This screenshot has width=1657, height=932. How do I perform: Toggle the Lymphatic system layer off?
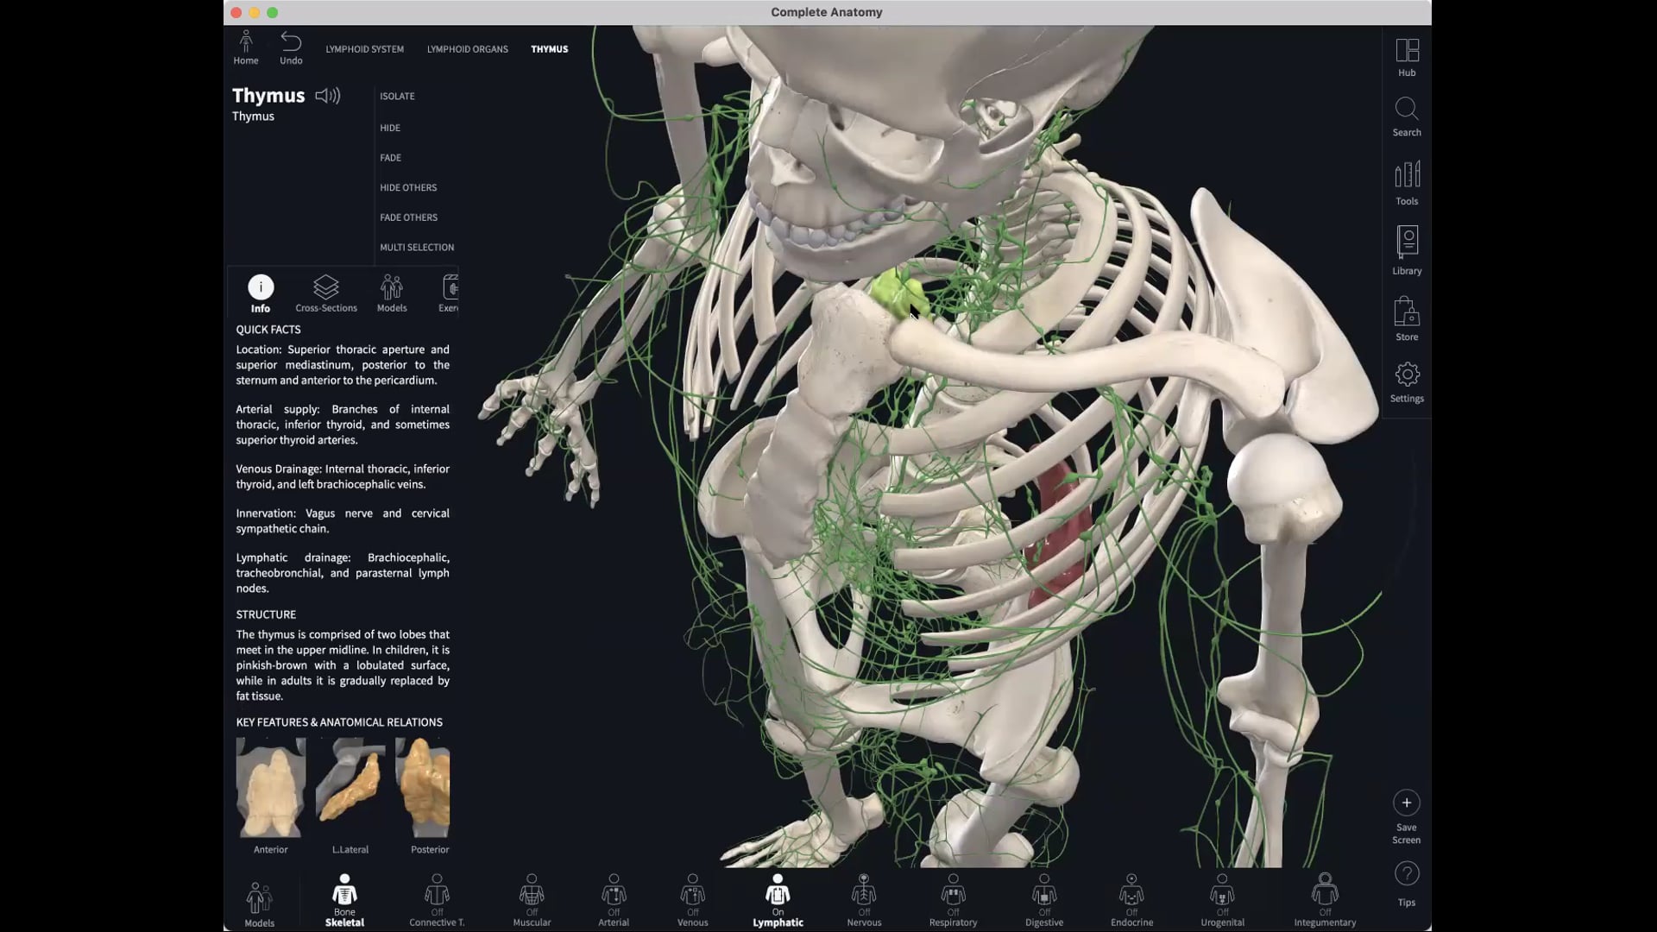point(778,892)
